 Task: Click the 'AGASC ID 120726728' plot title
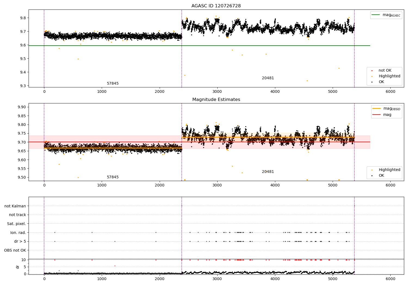tap(216, 6)
